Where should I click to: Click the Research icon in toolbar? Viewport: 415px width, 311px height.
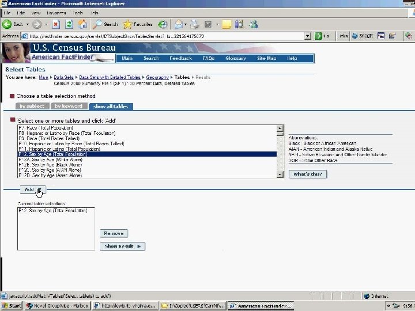coord(240,24)
